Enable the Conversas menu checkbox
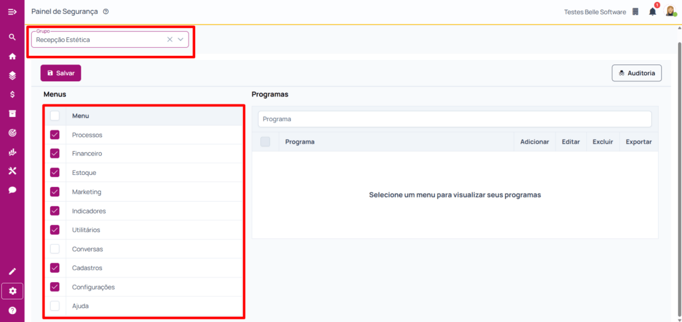 click(x=55, y=249)
